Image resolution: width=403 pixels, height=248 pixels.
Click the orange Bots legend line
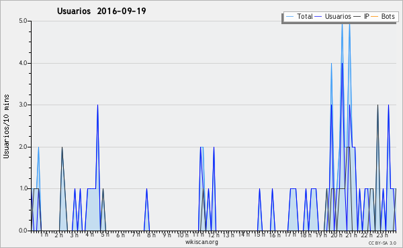[x=375, y=17]
